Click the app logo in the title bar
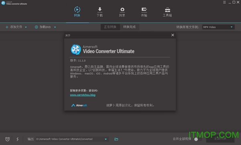The image size is (241, 145). tap(3, 3)
